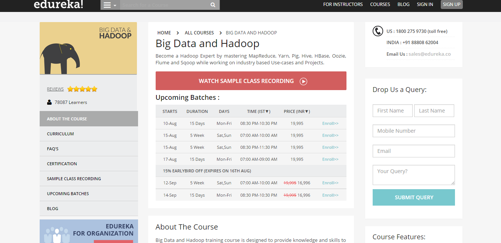Click the Mobile Number input field

414,131
